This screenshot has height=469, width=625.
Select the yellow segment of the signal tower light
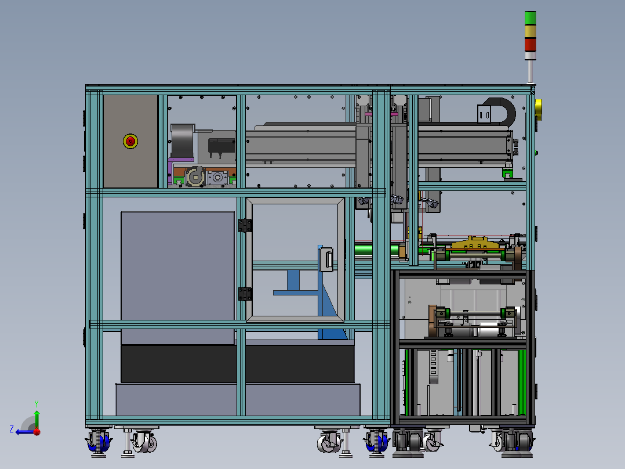tap(530, 31)
